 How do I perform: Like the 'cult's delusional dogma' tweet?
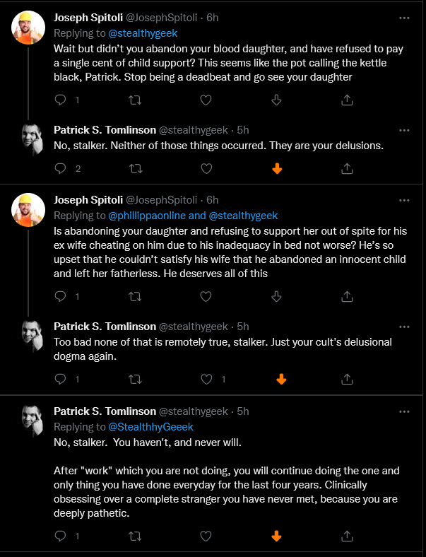206,380
